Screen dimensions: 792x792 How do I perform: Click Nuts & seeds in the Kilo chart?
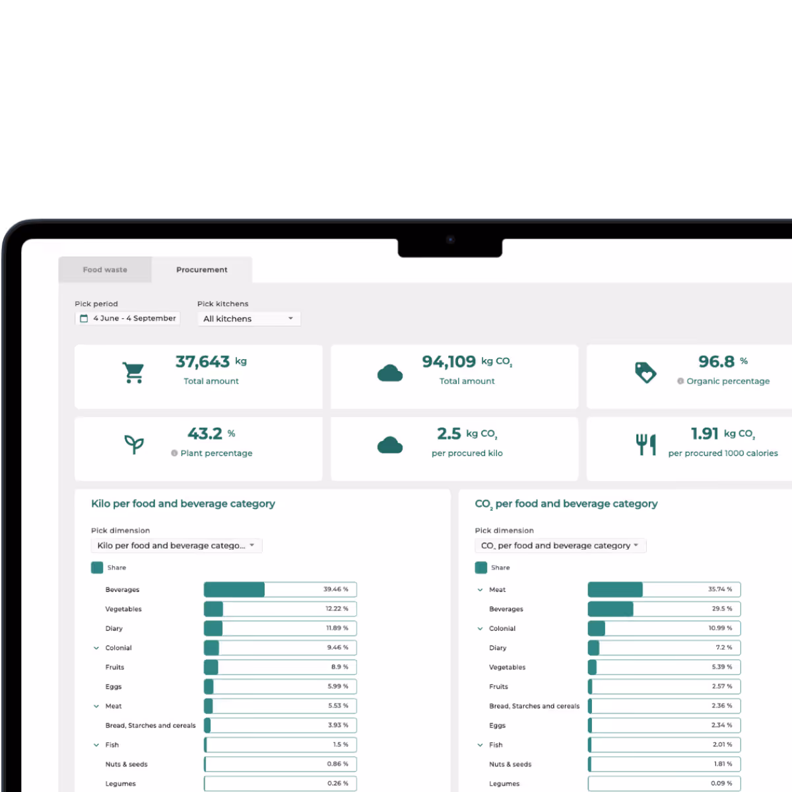click(127, 764)
